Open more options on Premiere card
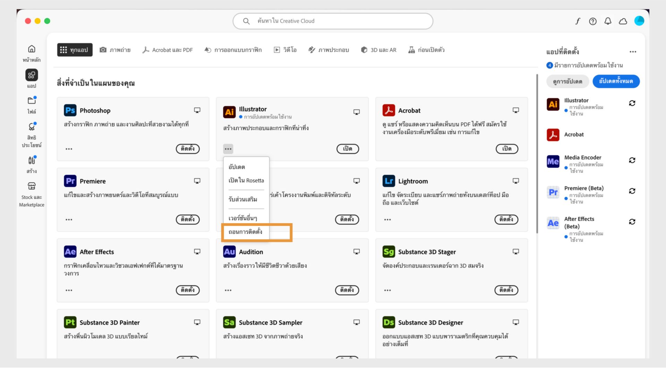Screen dimensions: 666x368 (69, 220)
